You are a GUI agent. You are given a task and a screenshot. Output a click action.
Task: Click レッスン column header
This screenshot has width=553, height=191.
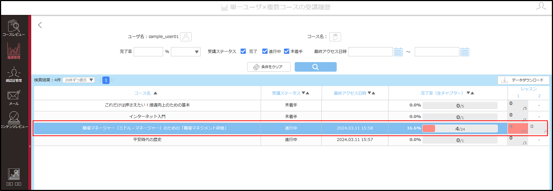pyautogui.click(x=529, y=89)
